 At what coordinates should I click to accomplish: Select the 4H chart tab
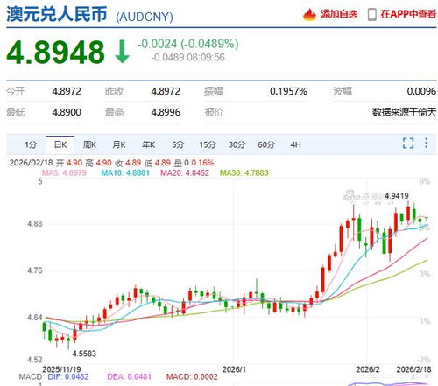click(x=295, y=144)
